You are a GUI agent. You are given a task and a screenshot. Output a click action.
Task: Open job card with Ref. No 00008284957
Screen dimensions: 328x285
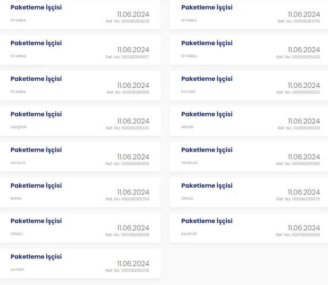[x=127, y=57]
